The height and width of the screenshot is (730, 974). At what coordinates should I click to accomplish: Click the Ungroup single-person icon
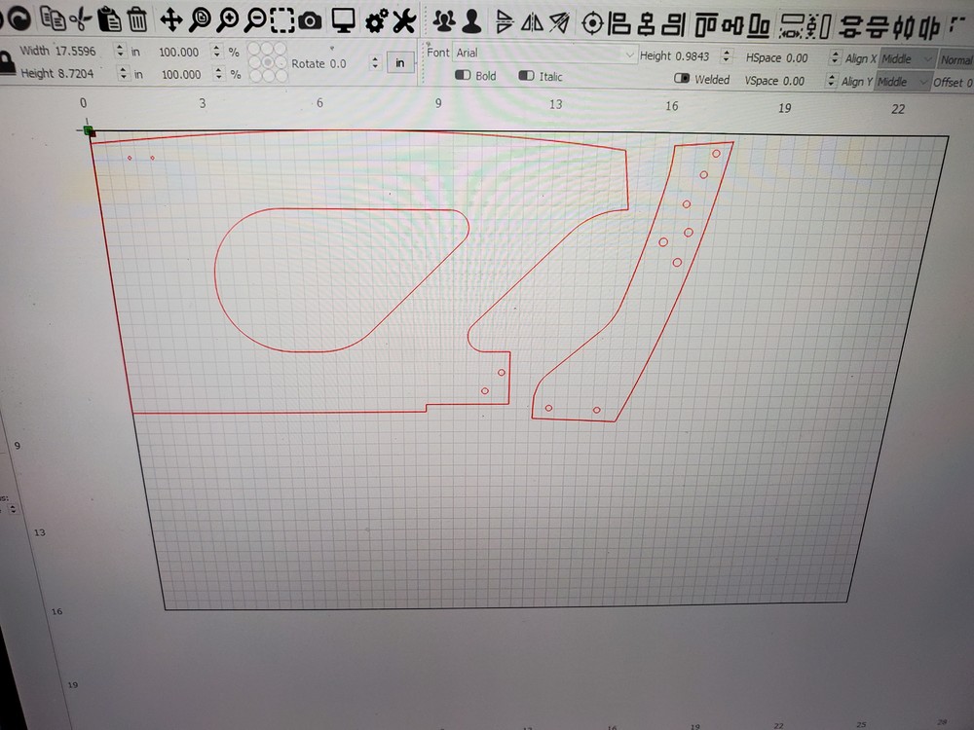(472, 22)
